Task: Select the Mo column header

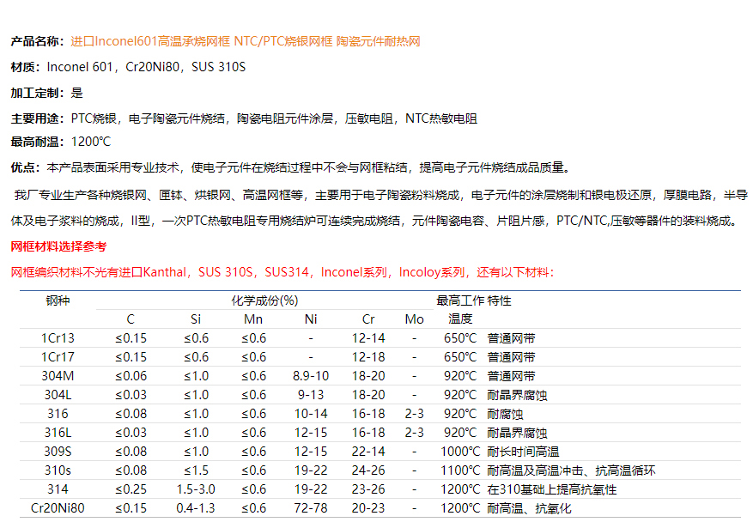Action: click(414, 319)
